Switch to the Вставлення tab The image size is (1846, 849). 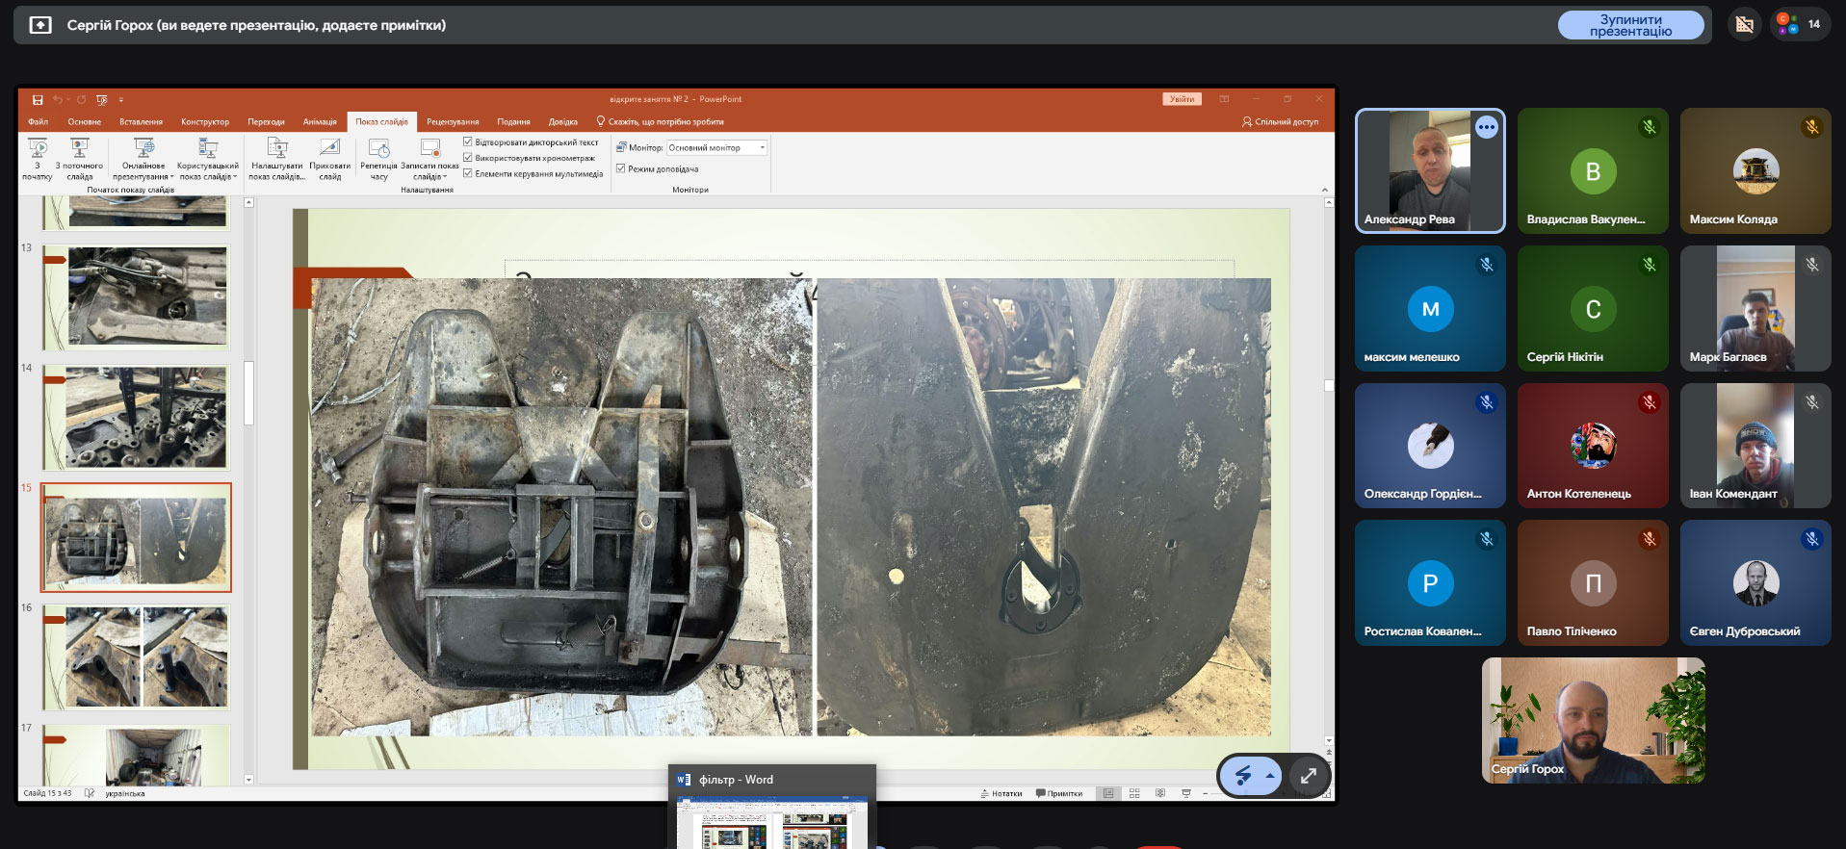pyautogui.click(x=141, y=122)
